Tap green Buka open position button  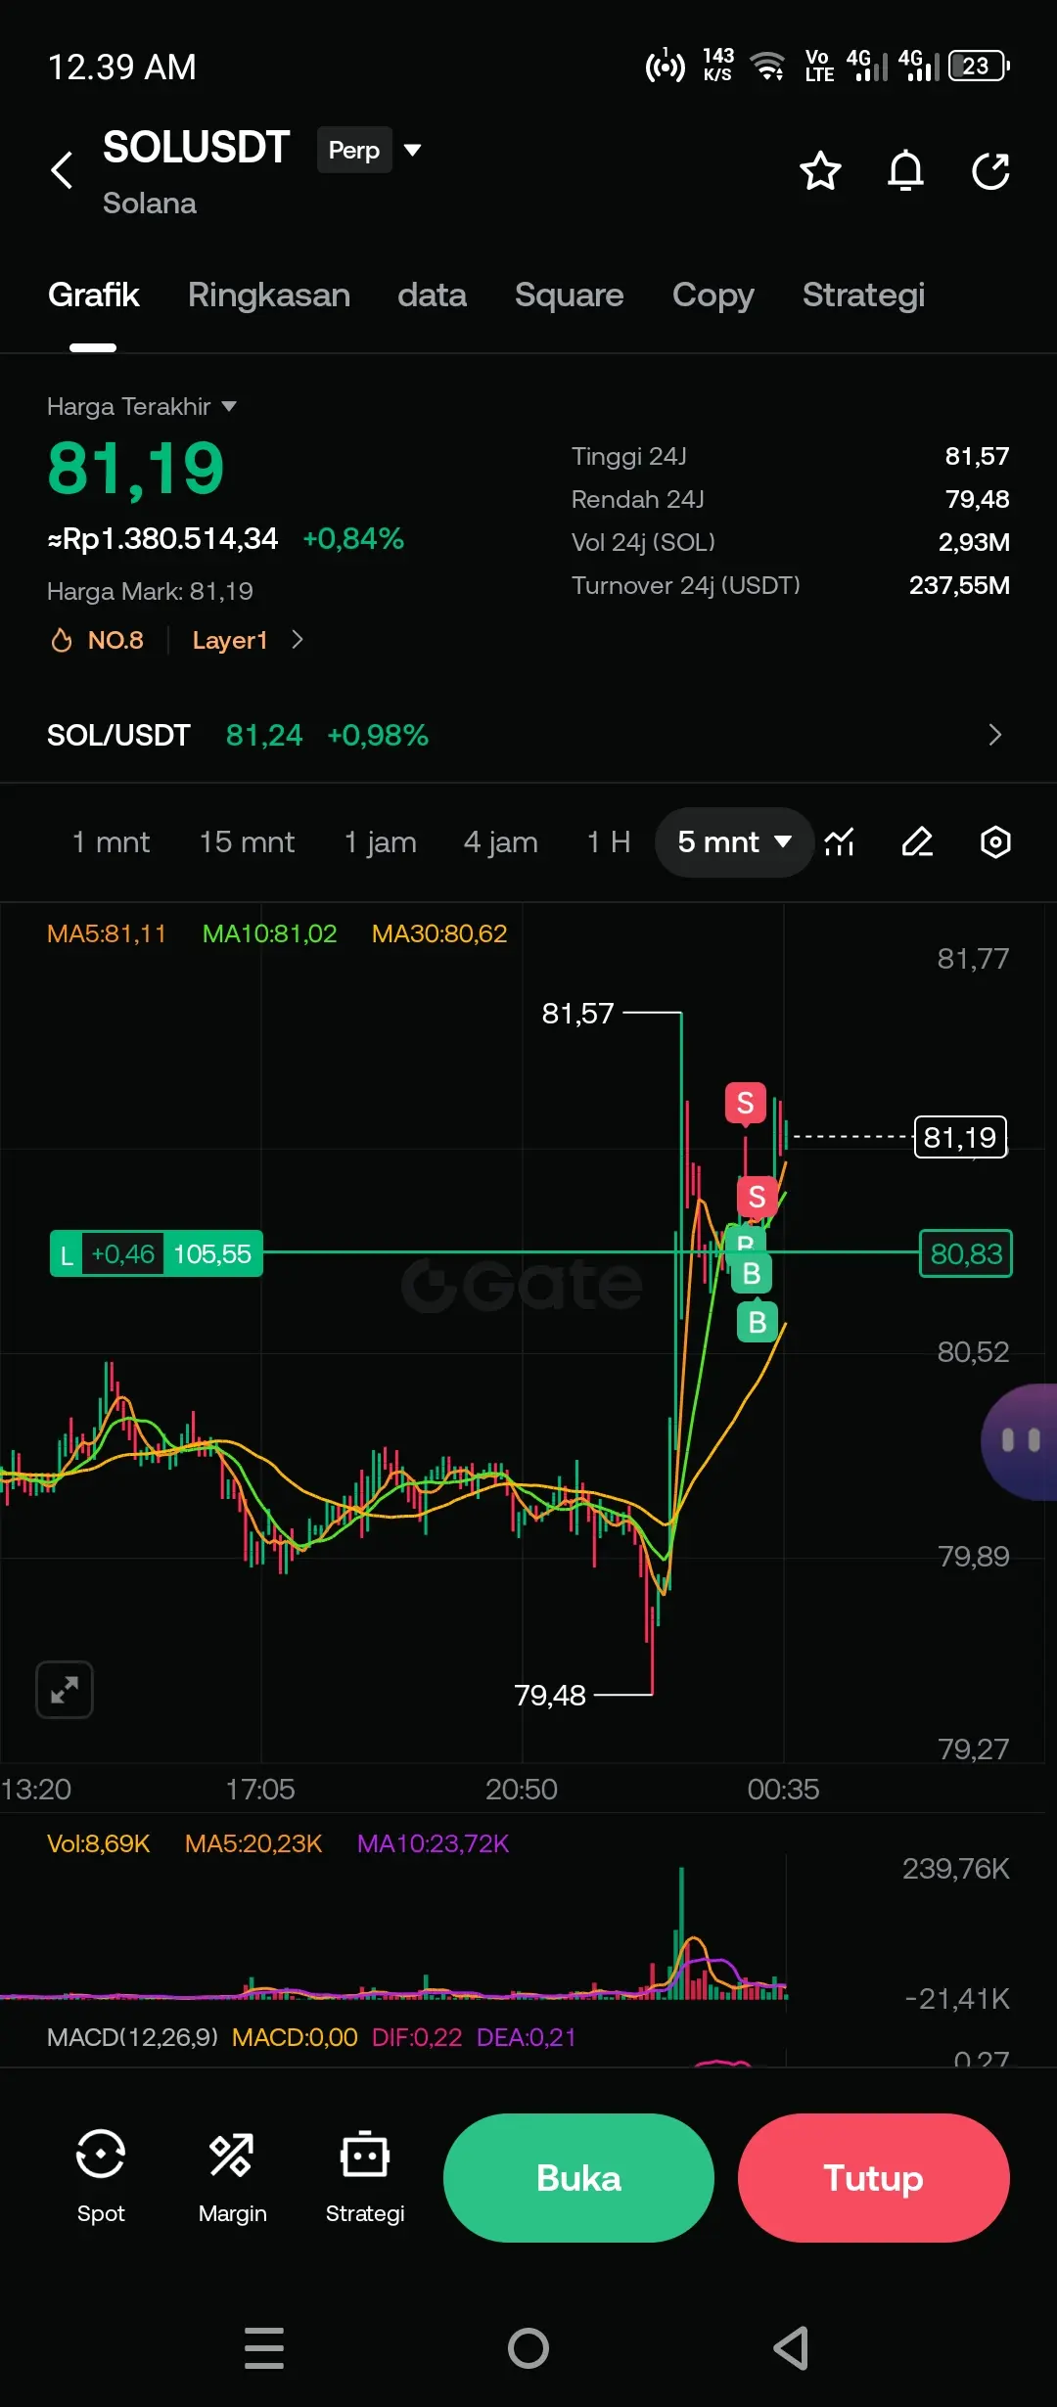(x=578, y=2178)
